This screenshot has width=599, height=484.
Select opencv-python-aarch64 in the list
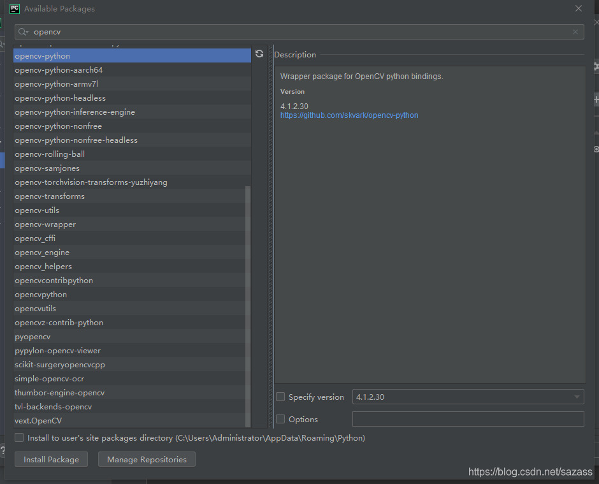point(132,70)
